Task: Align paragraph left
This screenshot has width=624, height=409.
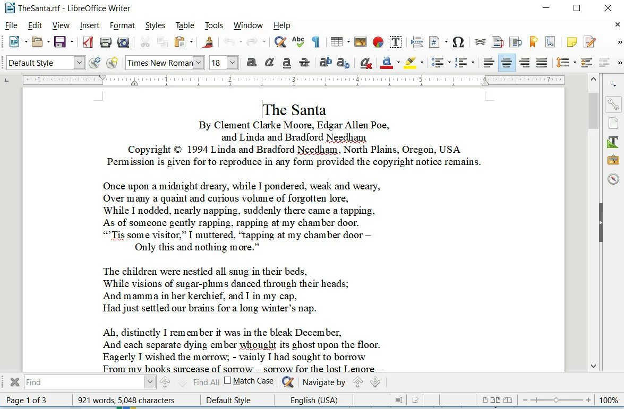Action: point(489,63)
